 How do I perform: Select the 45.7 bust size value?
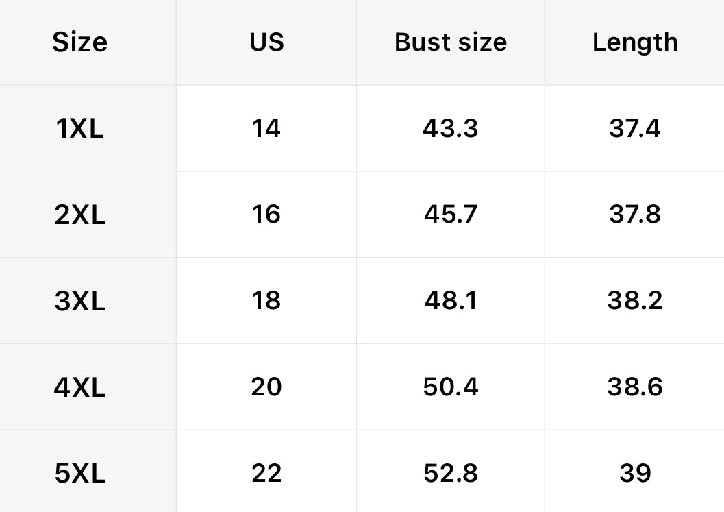(451, 215)
